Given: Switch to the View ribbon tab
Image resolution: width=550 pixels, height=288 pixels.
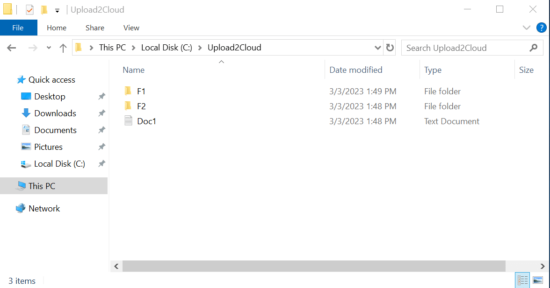Looking at the screenshot, I should (131, 28).
